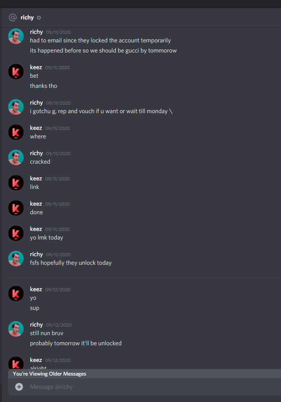281x402 pixels.
Task: Click username richy above 'i gotchu g' message
Action: pos(36,103)
